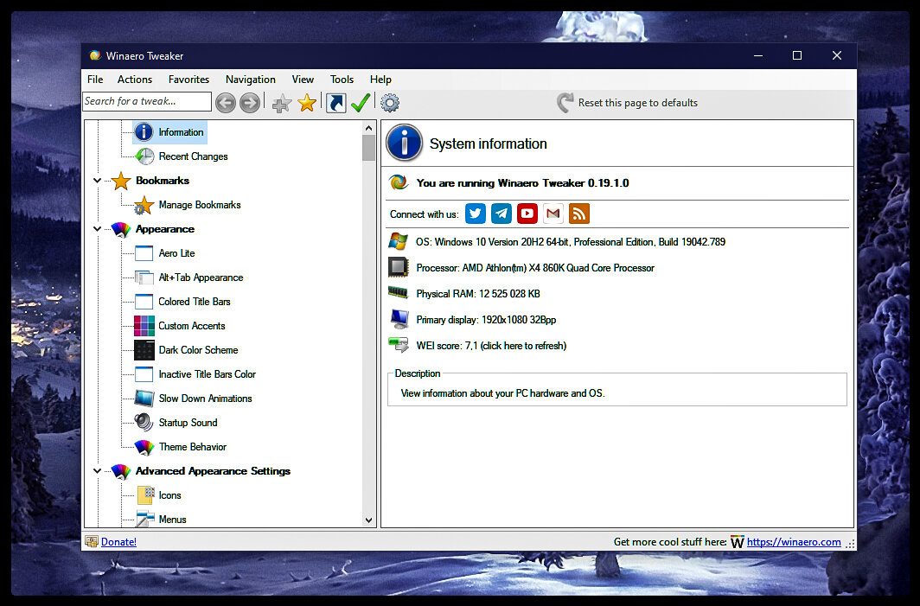Click the YouTube icon
The height and width of the screenshot is (606, 920).
[527, 214]
